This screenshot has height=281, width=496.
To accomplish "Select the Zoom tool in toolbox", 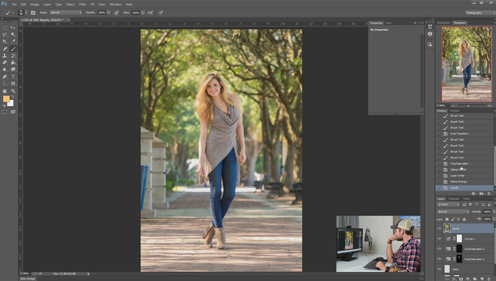I will click(x=13, y=91).
